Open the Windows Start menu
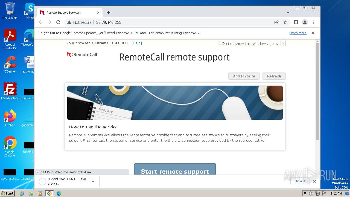 pyautogui.click(x=7, y=193)
